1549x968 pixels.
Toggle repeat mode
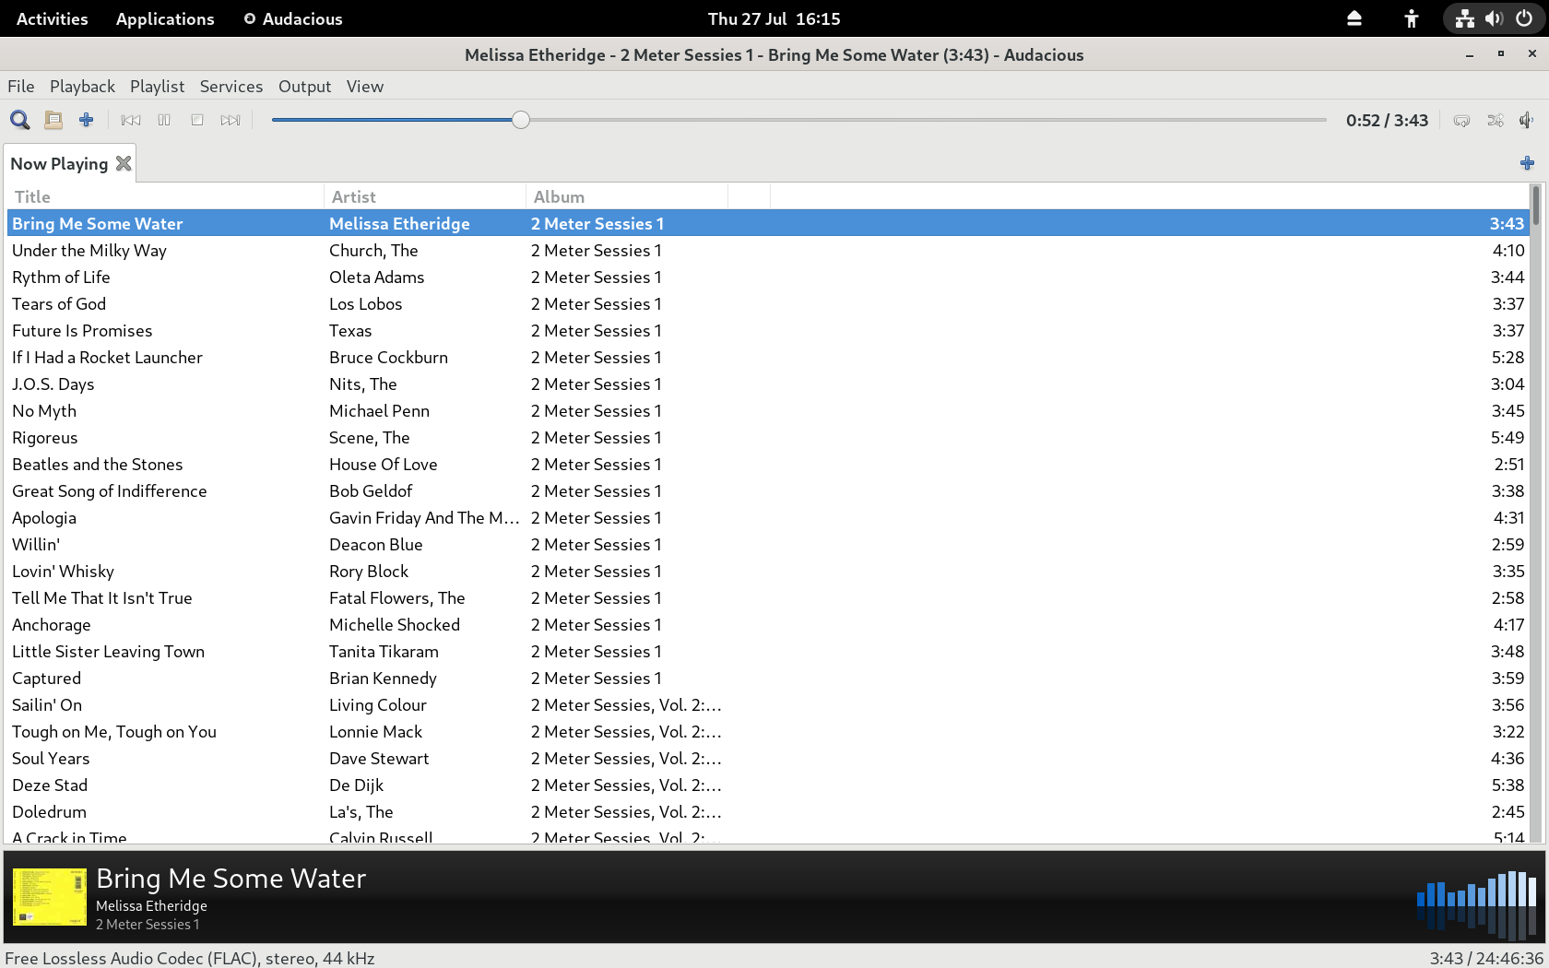[1461, 120]
